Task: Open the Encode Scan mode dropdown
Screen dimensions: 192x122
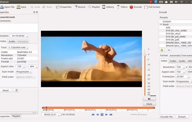Action: coord(184,81)
